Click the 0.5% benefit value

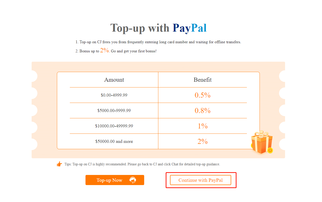point(202,95)
